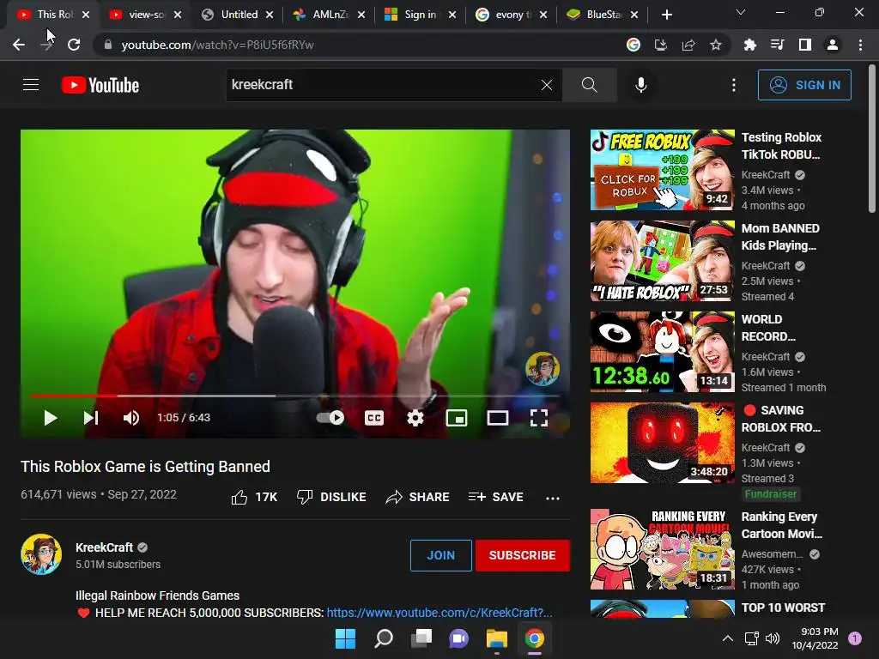Open Ranking Every Cartoon Movie thumbnail

pyautogui.click(x=662, y=549)
